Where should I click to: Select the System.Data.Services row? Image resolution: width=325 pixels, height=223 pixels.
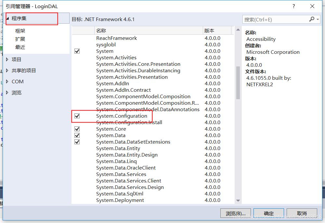pyautogui.click(x=153, y=174)
